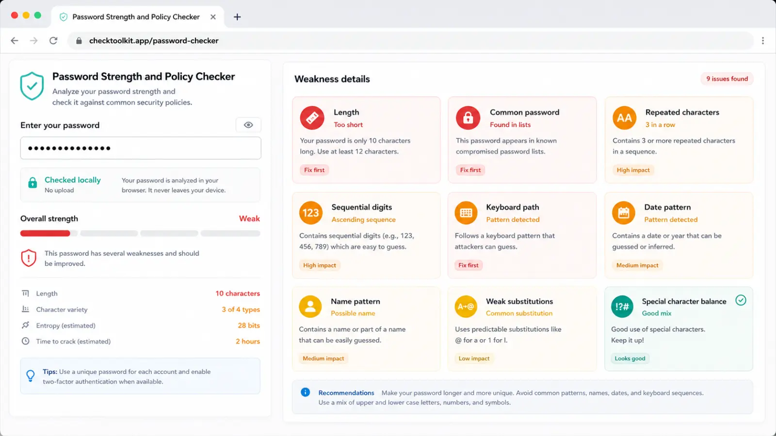This screenshot has height=436, width=776.
Task: Click the 123 Sequential digits icon
Action: coord(311,213)
